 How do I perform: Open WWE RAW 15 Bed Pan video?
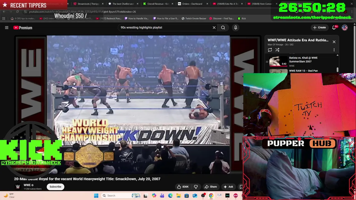(x=303, y=71)
